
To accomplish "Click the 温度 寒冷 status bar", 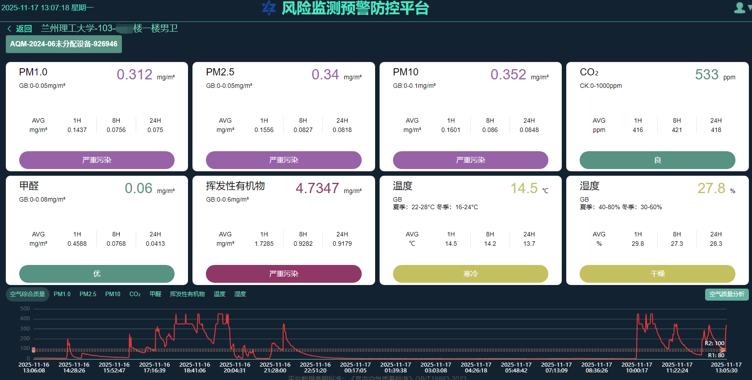I will [470, 274].
